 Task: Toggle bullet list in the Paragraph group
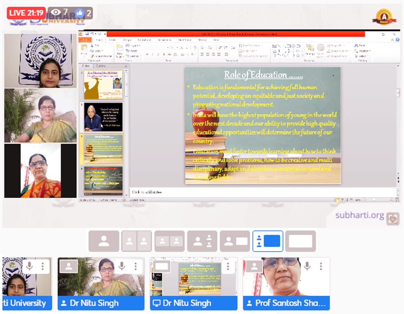pos(202,48)
